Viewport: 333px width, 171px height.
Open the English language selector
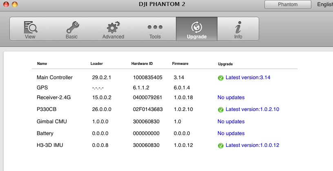tap(325, 4)
